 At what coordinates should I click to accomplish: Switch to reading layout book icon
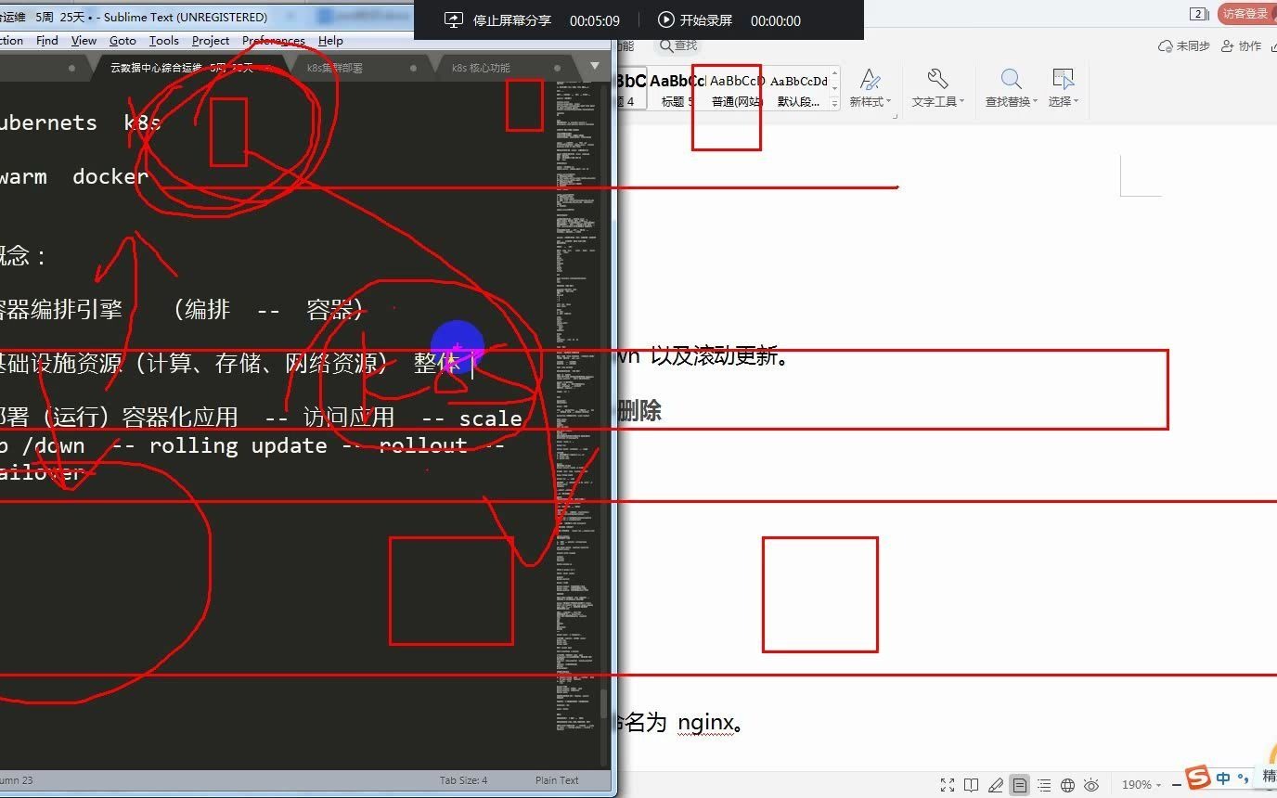pos(971,785)
